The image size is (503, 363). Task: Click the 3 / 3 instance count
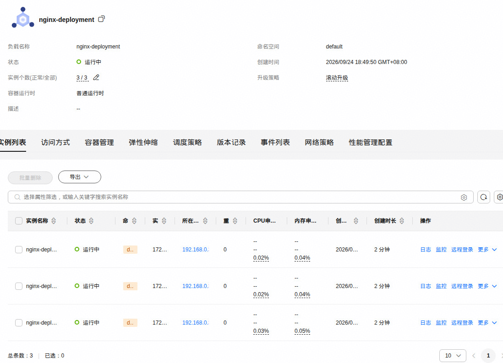[82, 78]
